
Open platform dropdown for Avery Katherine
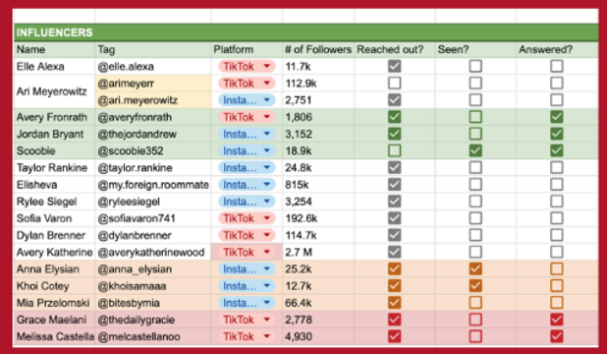[247, 252]
